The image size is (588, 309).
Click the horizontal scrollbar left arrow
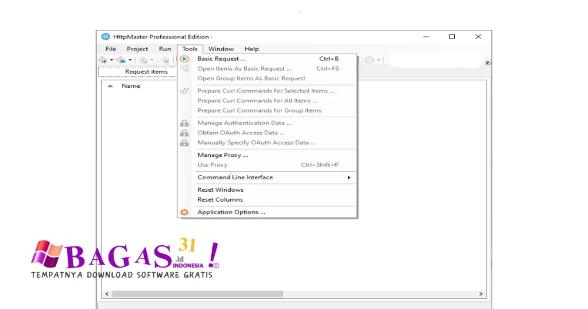[107, 294]
